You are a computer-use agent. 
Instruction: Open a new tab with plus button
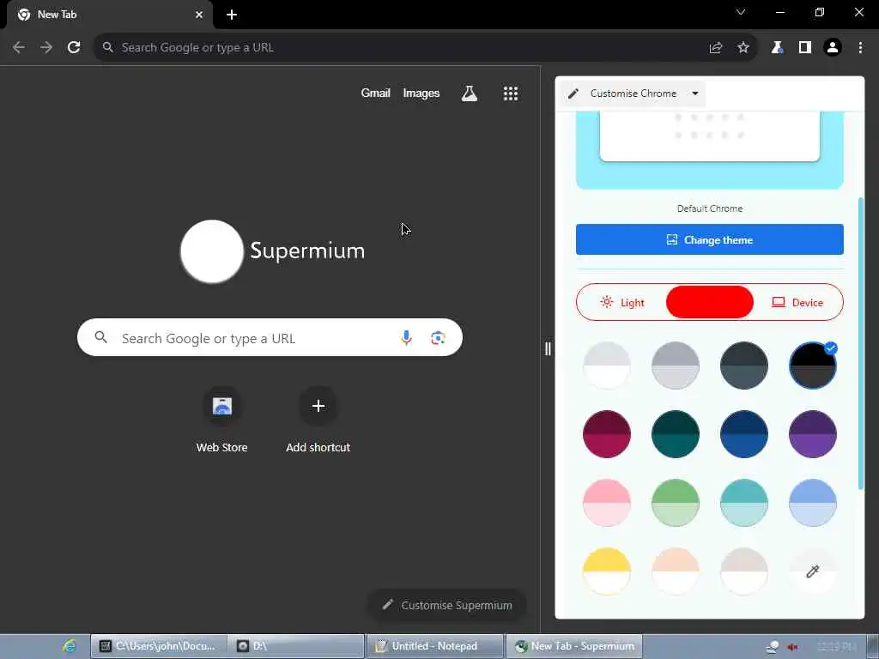[x=232, y=15]
